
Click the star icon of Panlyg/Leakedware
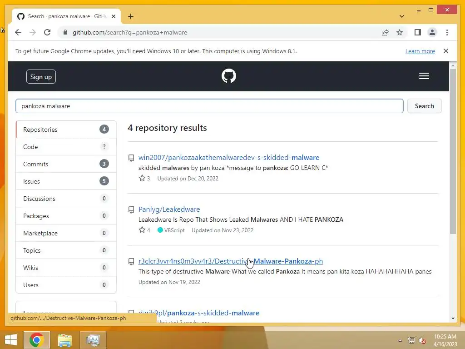(142, 230)
